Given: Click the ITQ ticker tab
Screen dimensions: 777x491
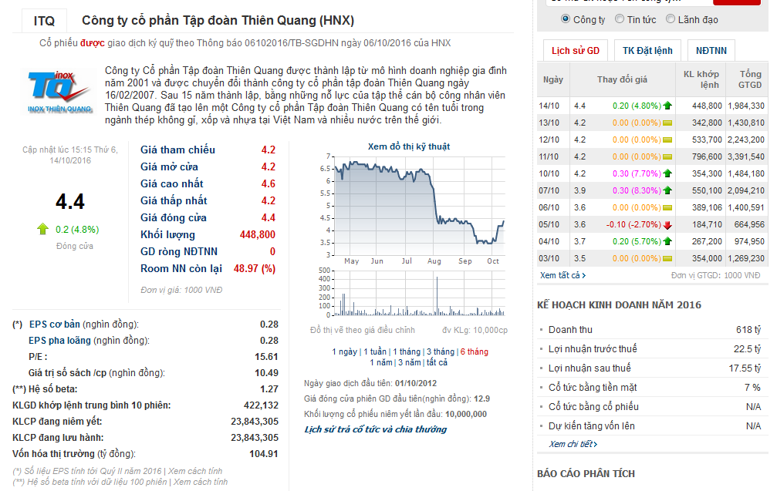Looking at the screenshot, I should 44,21.
